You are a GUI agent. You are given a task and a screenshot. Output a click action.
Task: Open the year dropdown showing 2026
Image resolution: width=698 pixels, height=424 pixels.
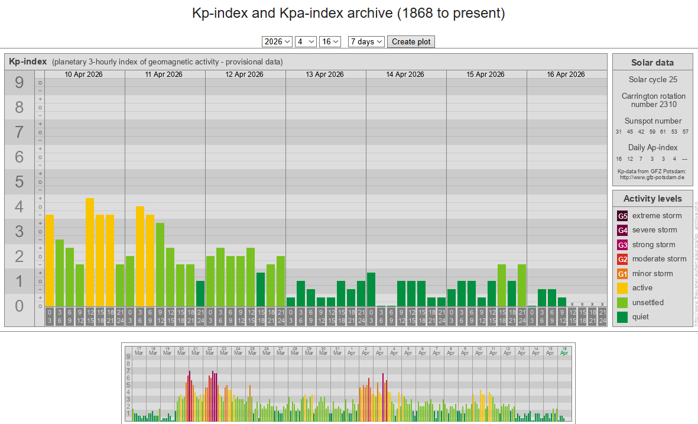click(277, 41)
